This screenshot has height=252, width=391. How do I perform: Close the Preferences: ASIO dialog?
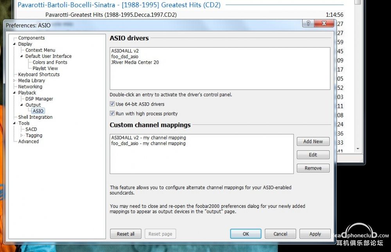pyautogui.click(x=324, y=23)
